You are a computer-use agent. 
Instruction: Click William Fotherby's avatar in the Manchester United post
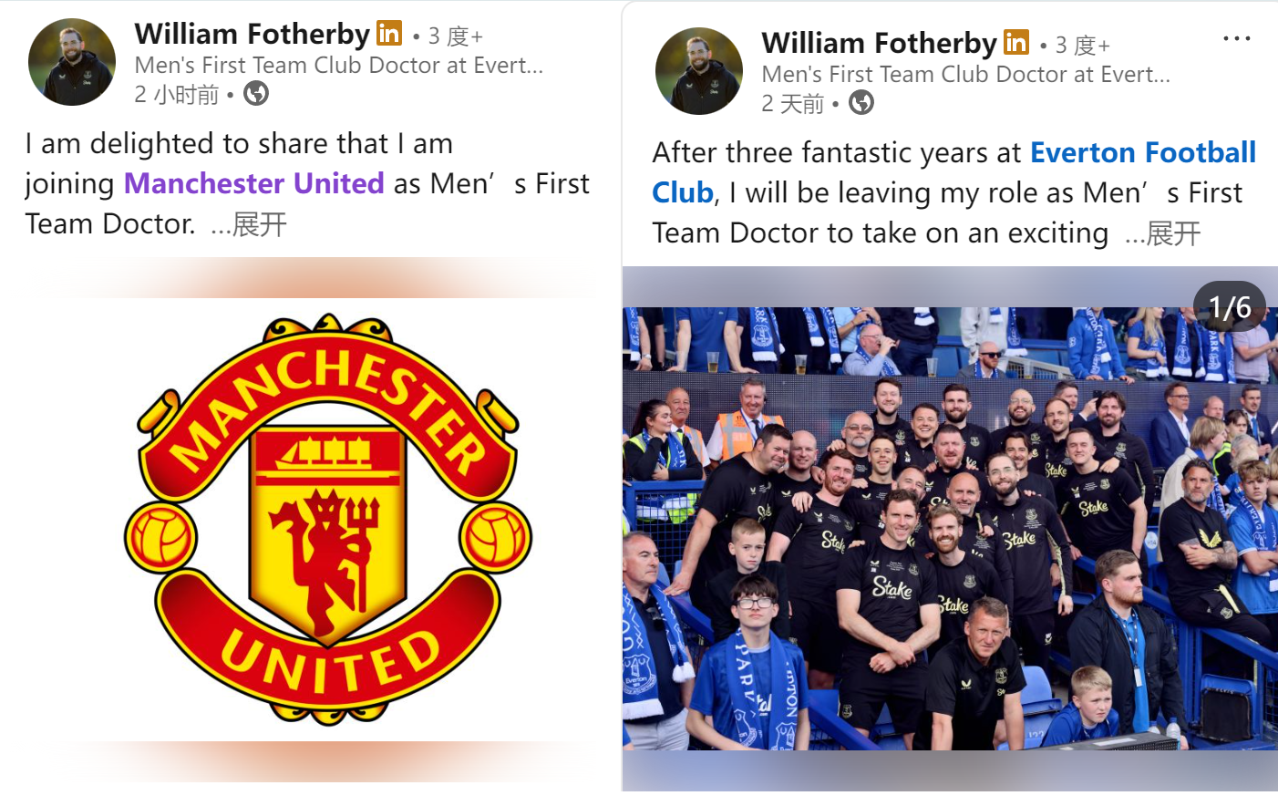point(72,62)
